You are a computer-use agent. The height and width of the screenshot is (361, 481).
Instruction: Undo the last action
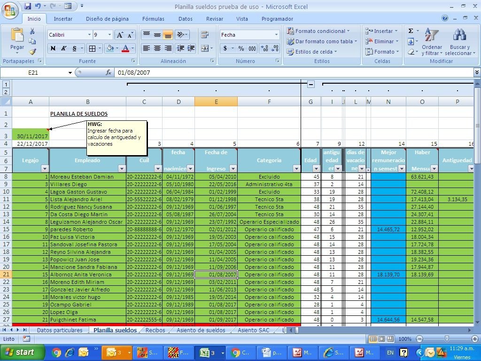click(x=38, y=6)
